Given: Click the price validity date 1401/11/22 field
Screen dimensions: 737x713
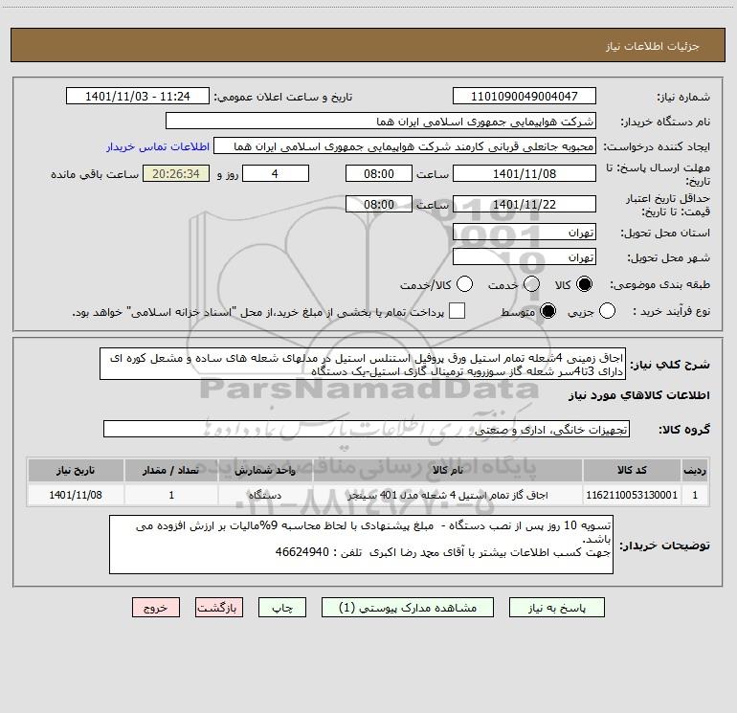Looking at the screenshot, I should [x=525, y=204].
